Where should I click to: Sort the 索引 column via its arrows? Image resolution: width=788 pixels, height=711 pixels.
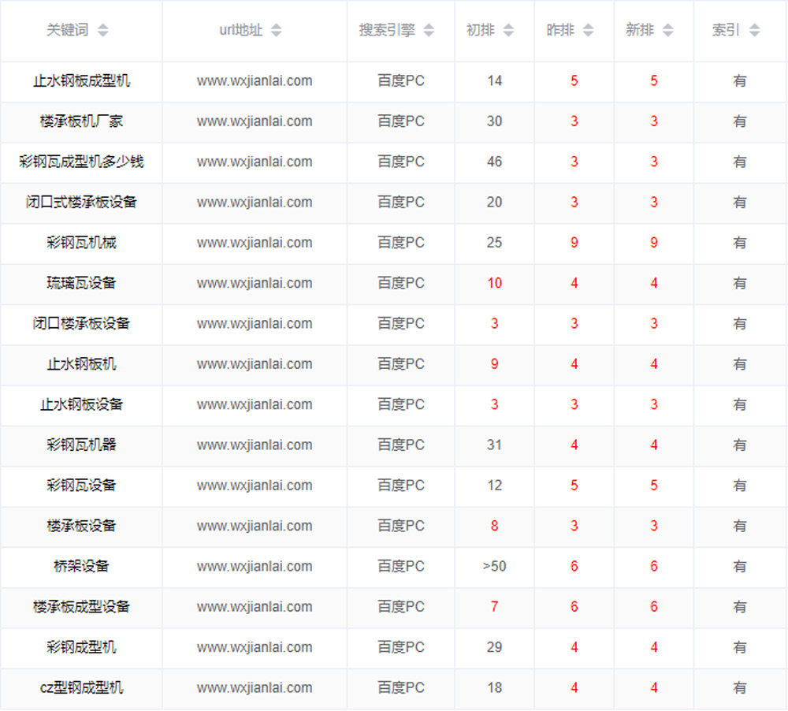pyautogui.click(x=754, y=31)
